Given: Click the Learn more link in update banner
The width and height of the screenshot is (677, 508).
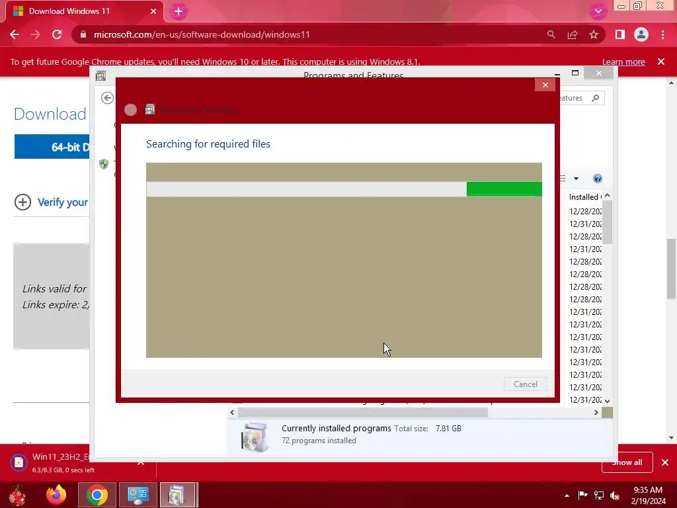Looking at the screenshot, I should [x=623, y=62].
